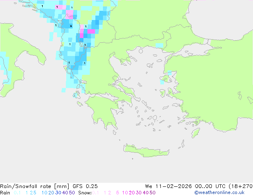253x196 pixels.
Task: Click the "2" rainfall value on the map
Action: (71, 26)
